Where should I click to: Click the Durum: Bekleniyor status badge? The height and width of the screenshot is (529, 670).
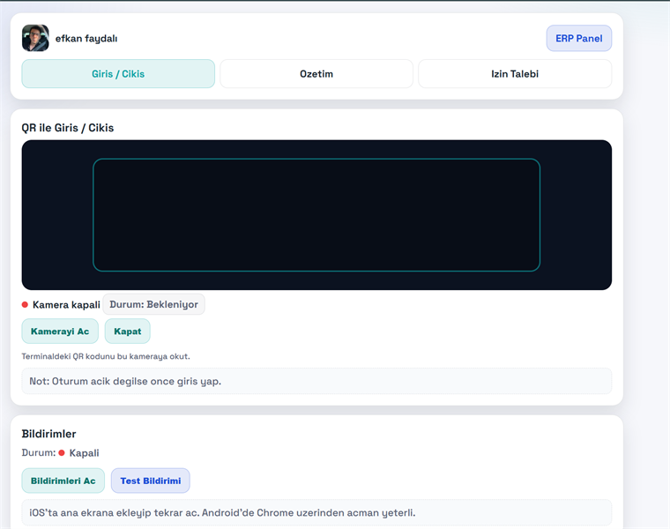pos(153,304)
